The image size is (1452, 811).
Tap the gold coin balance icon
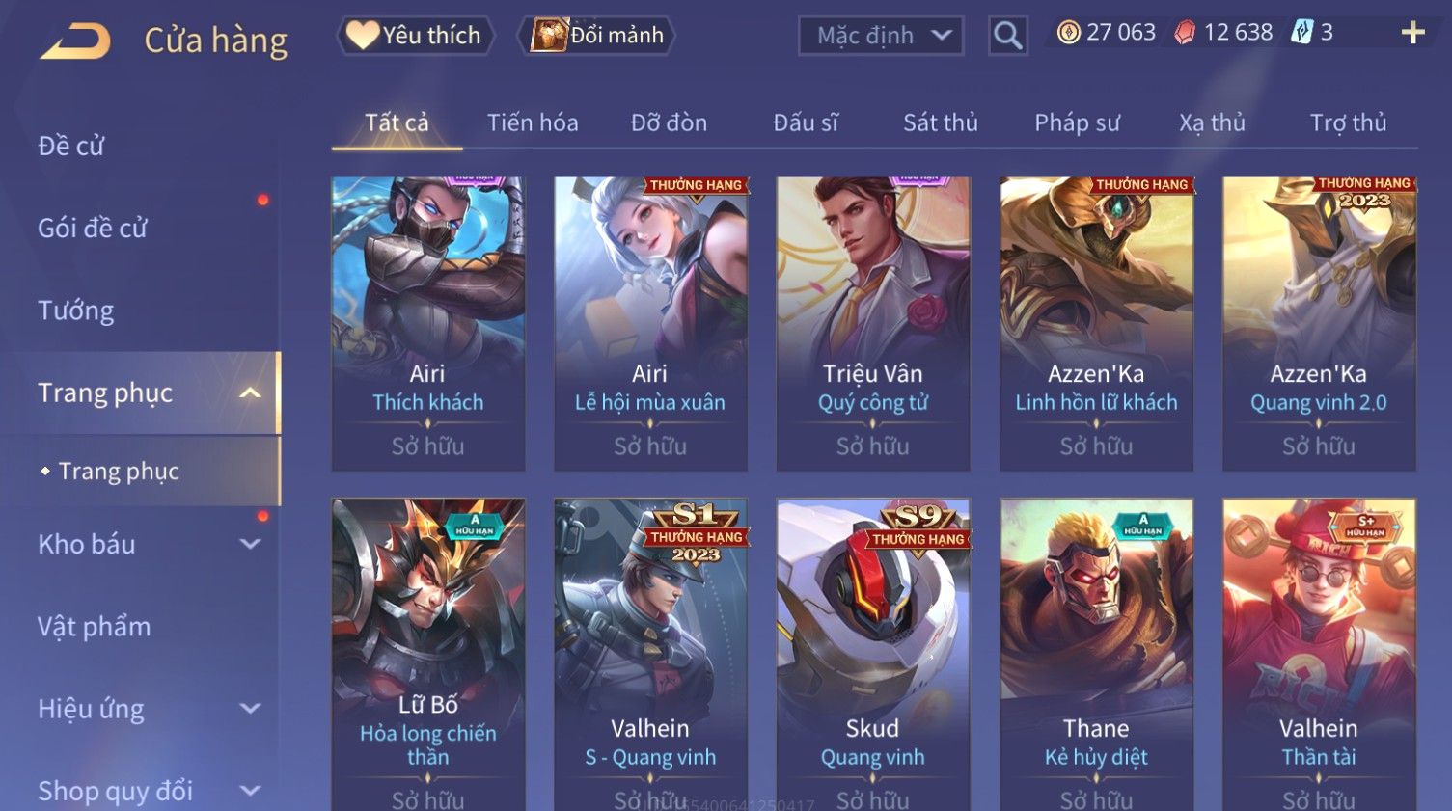[1068, 33]
